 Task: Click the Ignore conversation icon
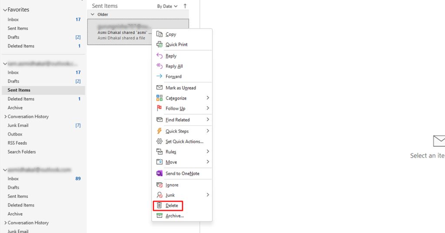[x=159, y=184]
